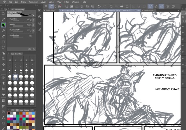Toggle the lock icon beside brush preview
Image resolution: width=186 pixels, height=130 pixels.
pyautogui.click(x=33, y=15)
